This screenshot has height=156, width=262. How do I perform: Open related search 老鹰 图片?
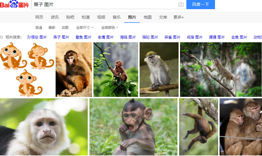[x=105, y=37]
